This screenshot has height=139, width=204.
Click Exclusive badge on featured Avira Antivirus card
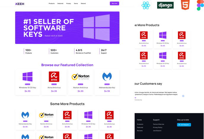[54, 84]
